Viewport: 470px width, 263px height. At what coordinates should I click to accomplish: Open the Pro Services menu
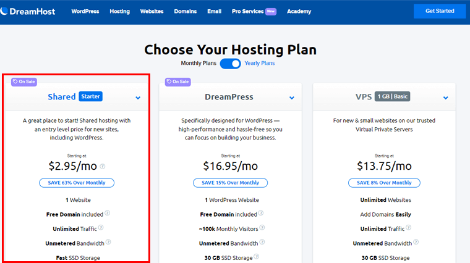247,11
